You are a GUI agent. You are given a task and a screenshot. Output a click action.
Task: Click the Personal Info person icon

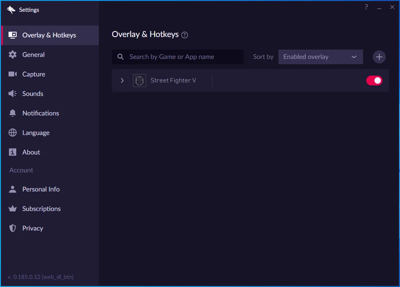[13, 189]
